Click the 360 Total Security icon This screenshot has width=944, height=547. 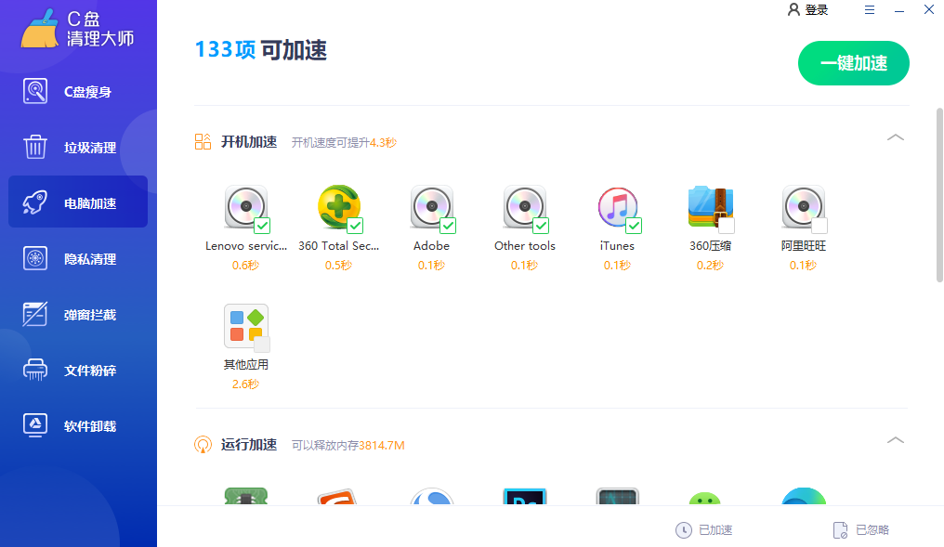(x=339, y=207)
